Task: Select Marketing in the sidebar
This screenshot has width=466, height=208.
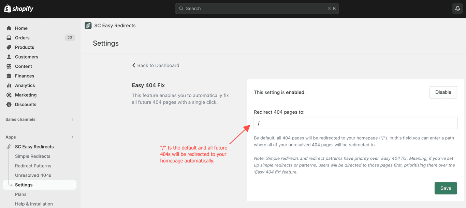Action: (26, 95)
